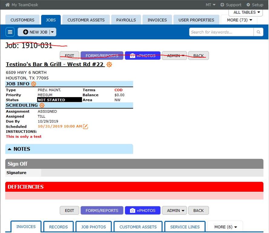The width and height of the screenshot is (269, 233).
Task: Open the ALL TABLES dropdown
Action: (x=247, y=12)
